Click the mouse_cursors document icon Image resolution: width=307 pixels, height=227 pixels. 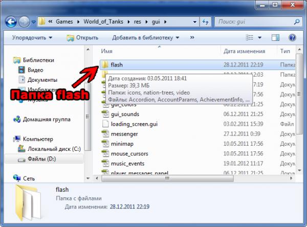coord(105,153)
